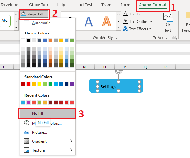Click the Abc shape style preset
Screen dimensions: 190x158
tap(5, 21)
